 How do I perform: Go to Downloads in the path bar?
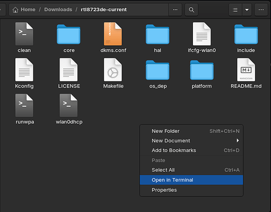tap(58, 10)
